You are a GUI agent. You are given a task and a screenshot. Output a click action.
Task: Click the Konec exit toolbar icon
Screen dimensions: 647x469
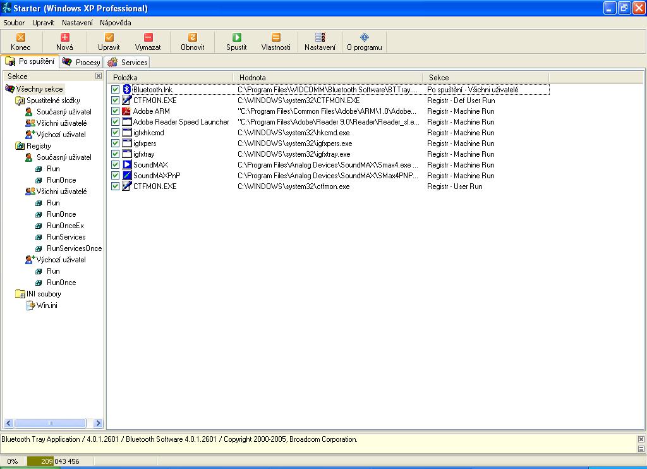[21, 37]
